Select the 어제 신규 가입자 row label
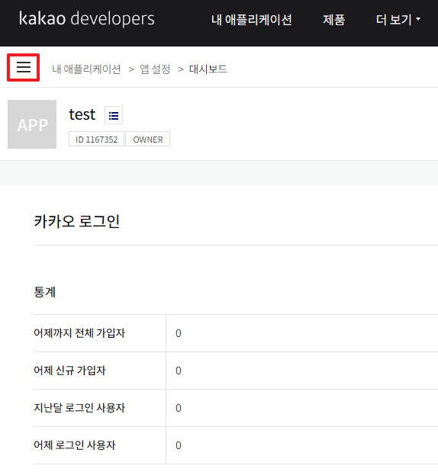Screen dimensions: 438x472 click(69, 371)
